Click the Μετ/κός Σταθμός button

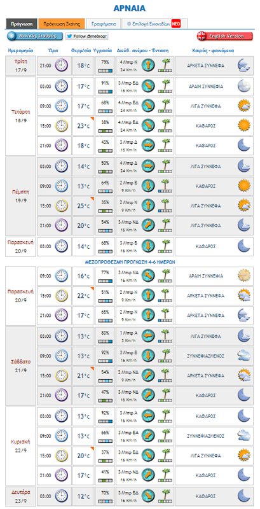pyautogui.click(x=35, y=36)
